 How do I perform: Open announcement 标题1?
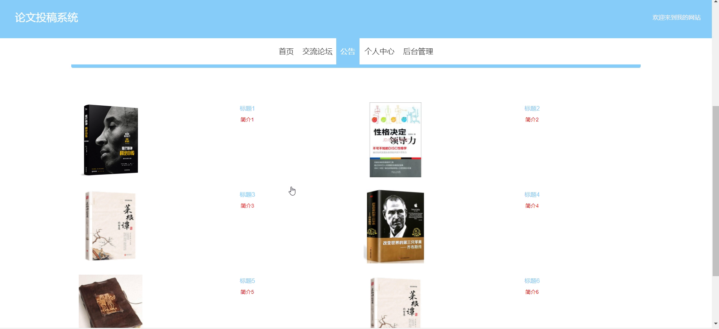[x=247, y=108]
